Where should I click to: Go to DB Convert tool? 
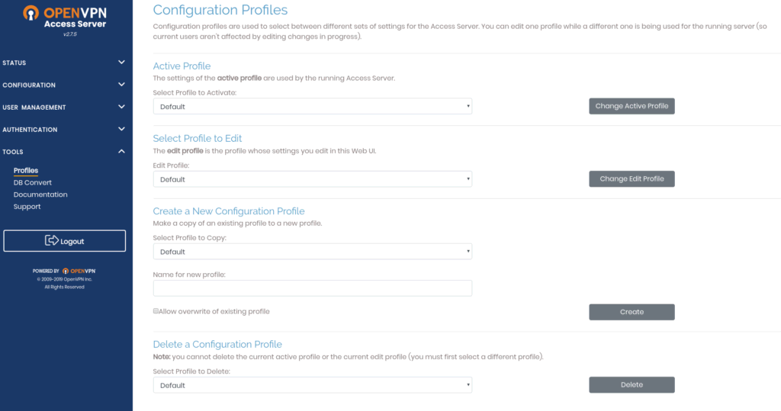click(33, 182)
